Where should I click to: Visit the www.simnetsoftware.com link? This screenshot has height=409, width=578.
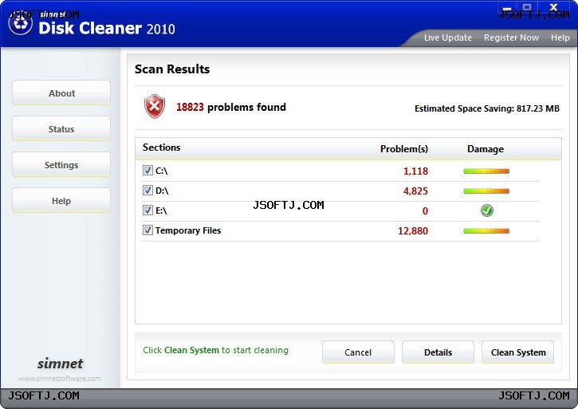pos(60,379)
